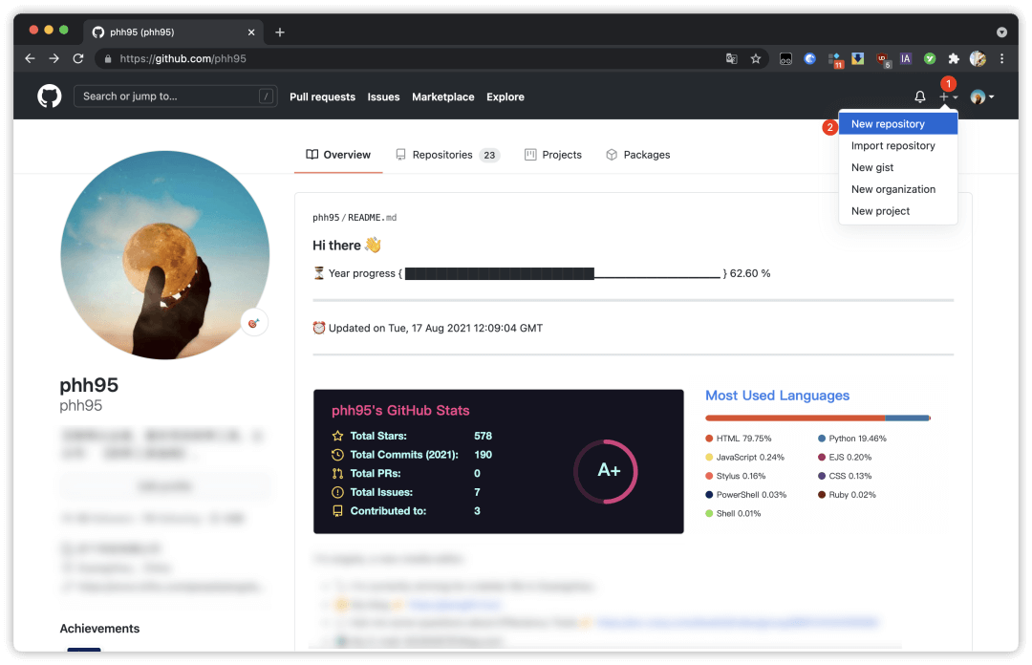Click the A+ rank circle
The width and height of the screenshot is (1032, 665).
pos(606,471)
